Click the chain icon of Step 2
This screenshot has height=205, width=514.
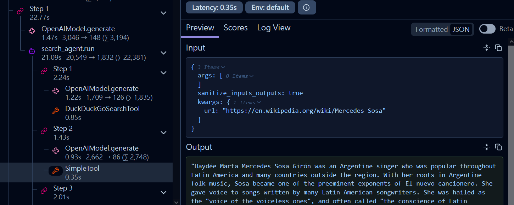[44, 131]
